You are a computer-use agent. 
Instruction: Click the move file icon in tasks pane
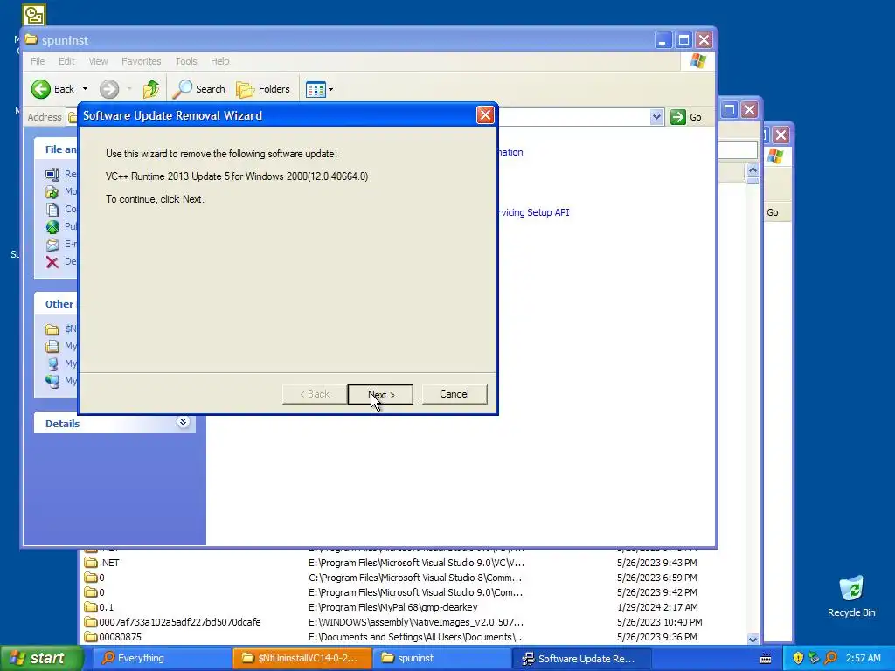coord(52,191)
